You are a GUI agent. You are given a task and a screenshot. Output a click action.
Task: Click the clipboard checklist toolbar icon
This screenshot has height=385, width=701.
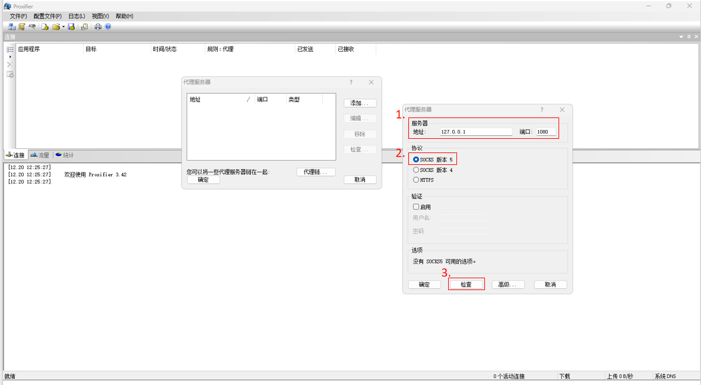pos(84,27)
